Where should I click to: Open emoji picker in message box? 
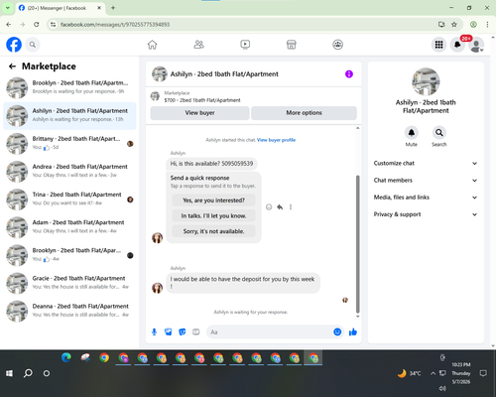point(337,331)
